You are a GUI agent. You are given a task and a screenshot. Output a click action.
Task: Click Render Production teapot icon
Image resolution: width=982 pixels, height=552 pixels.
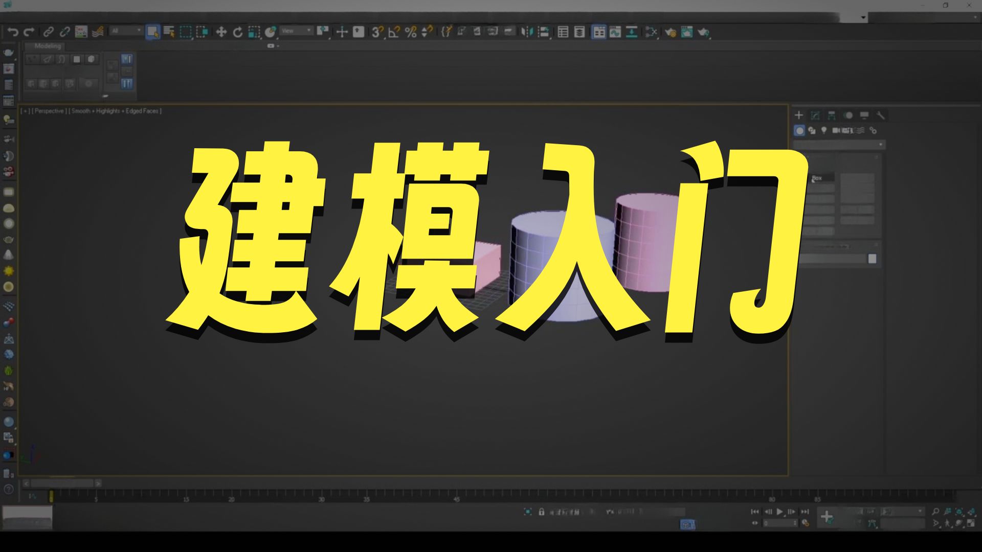tap(704, 32)
